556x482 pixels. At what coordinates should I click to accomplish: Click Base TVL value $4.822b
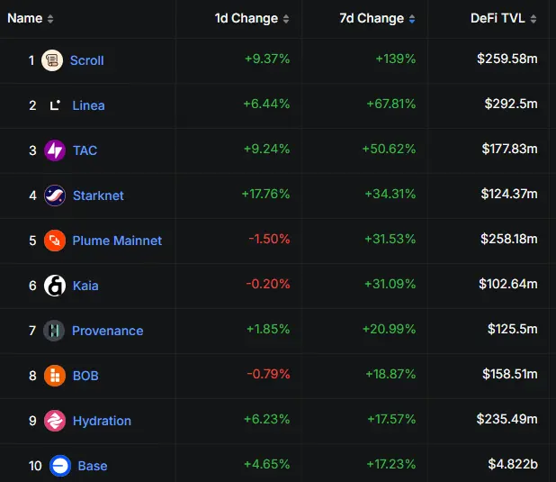pyautogui.click(x=513, y=464)
